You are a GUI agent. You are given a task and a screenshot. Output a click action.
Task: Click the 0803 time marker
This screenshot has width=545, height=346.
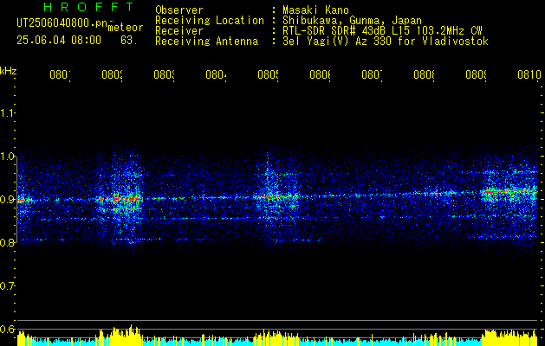pyautogui.click(x=165, y=74)
